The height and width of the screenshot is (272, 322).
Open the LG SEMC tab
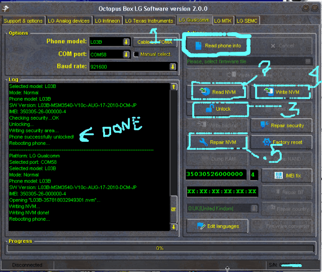(x=247, y=21)
